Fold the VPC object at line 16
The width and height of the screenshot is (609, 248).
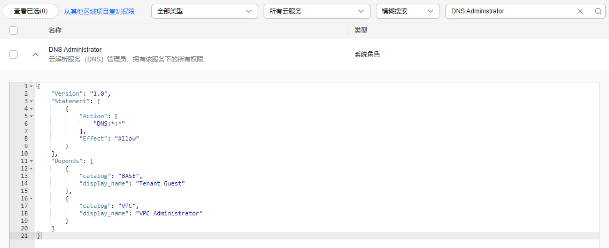tap(31, 198)
